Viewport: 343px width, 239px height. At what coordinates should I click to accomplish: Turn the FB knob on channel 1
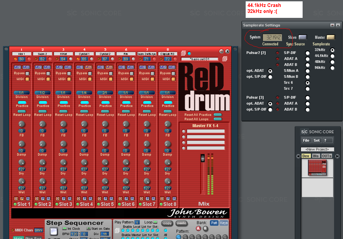pyautogui.click(x=22, y=124)
